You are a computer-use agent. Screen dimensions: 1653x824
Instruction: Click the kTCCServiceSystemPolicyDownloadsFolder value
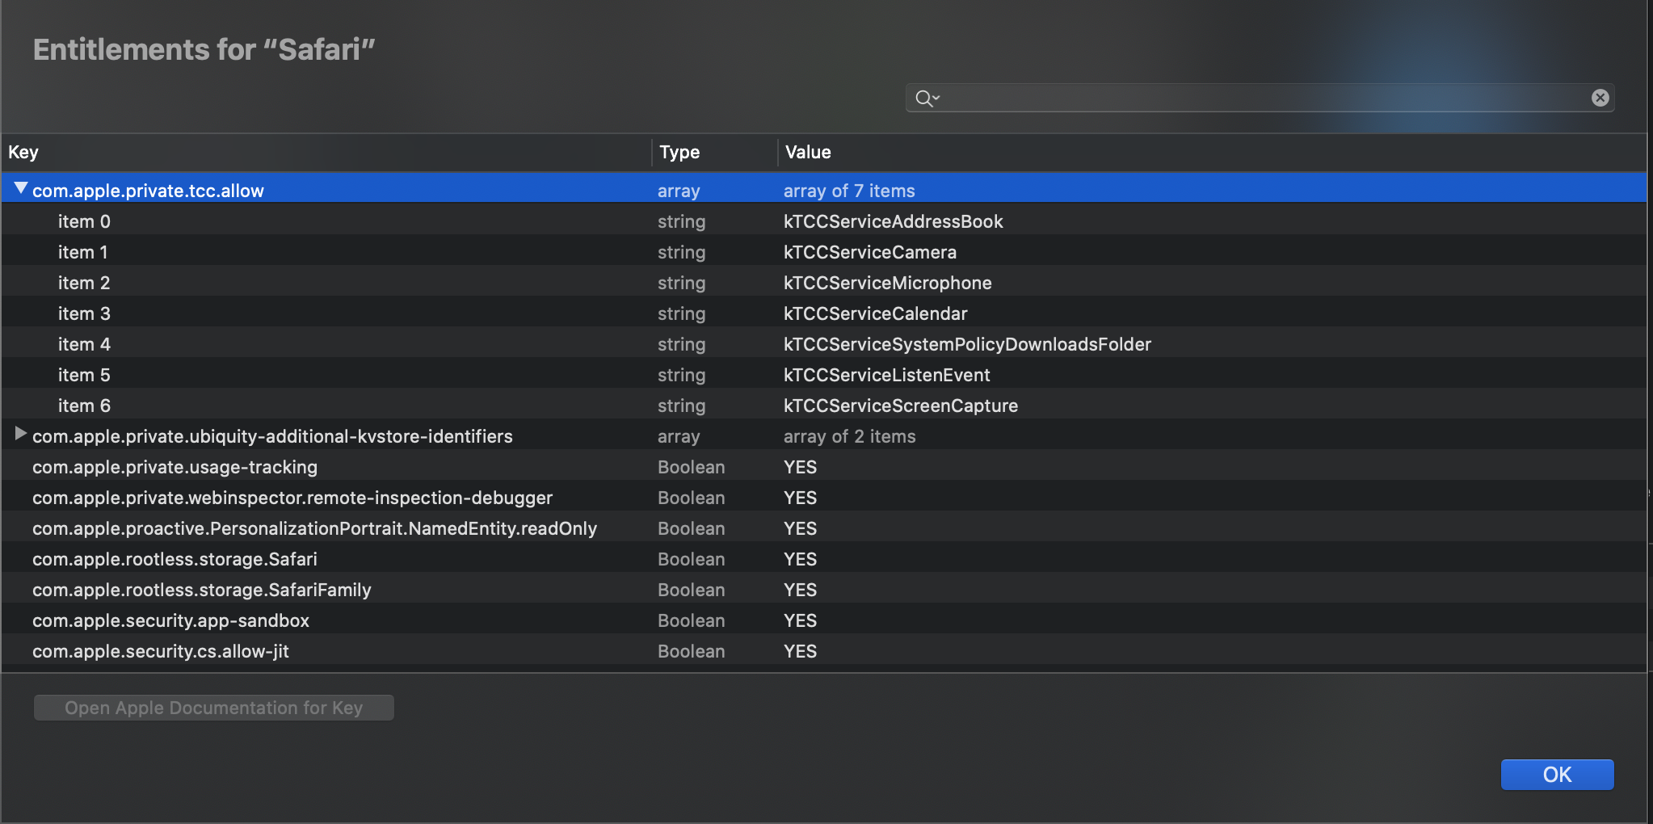[x=967, y=344]
